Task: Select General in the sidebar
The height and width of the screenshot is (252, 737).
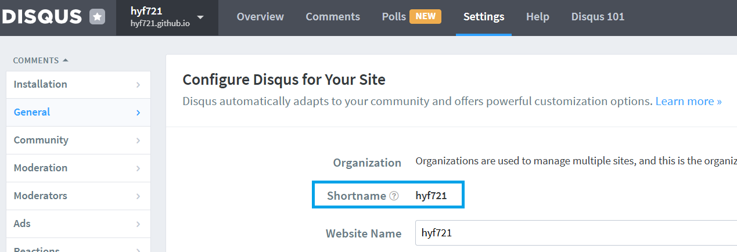Action: 78,113
